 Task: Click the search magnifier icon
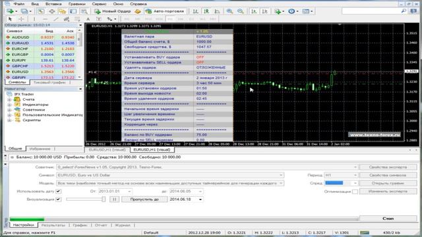[404, 11]
